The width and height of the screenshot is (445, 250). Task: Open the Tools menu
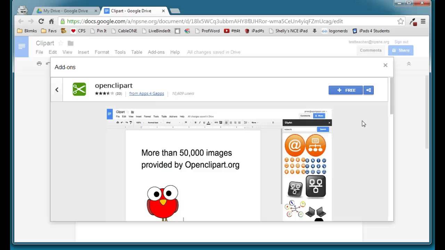click(x=120, y=52)
